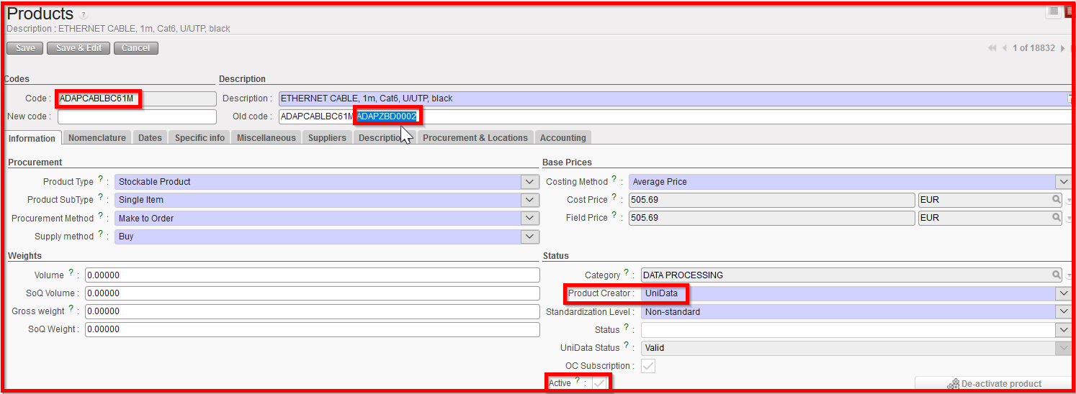Switch to the Nomenclature tab
The width and height of the screenshot is (1076, 394).
click(x=97, y=138)
